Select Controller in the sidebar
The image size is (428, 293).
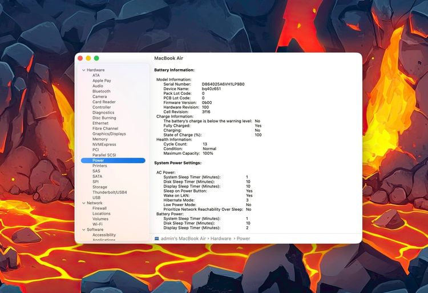102,107
